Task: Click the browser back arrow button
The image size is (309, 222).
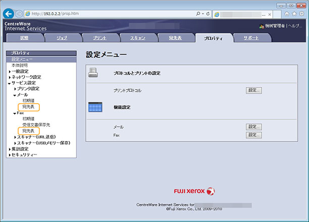Action: [x=8, y=13]
